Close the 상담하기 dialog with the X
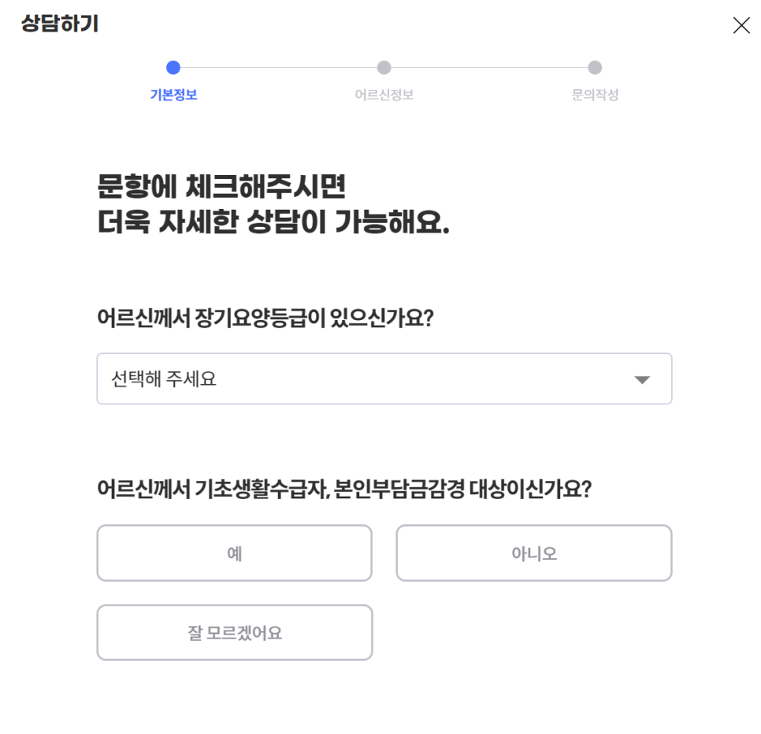The height and width of the screenshot is (734, 761). 741,25
